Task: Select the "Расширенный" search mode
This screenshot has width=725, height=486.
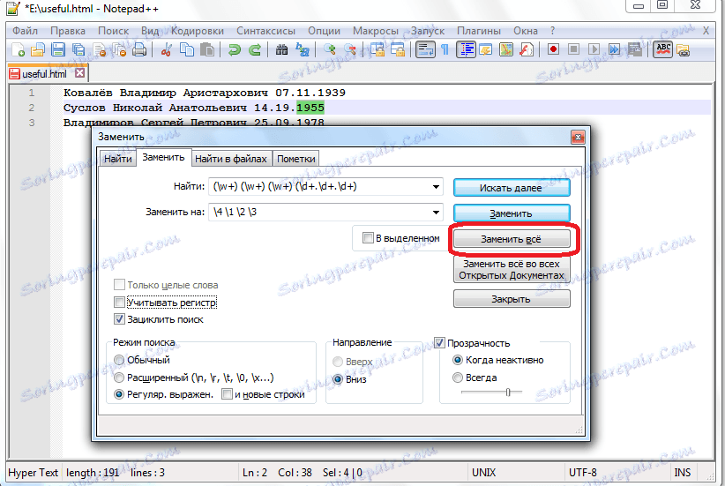Action: 119,378
